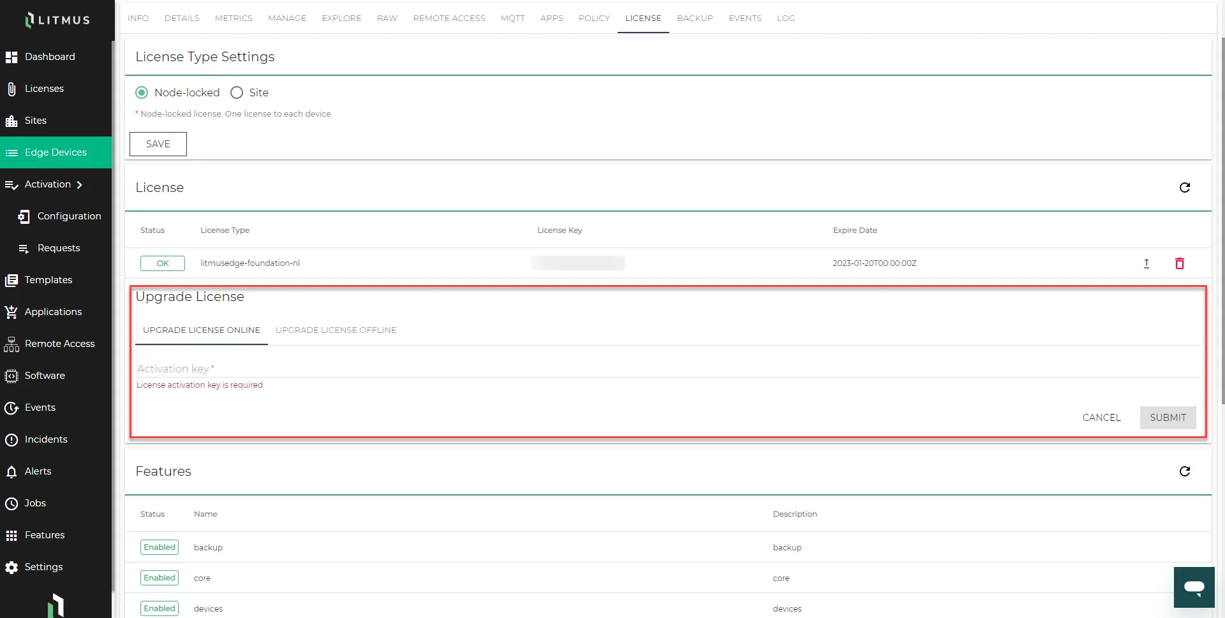Click the Templates icon in sidebar
Screen dimensions: 1225x618
tap(11, 281)
